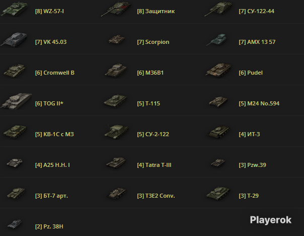Click the [6] Cromwell B name
The width and height of the screenshot is (304, 236).
tap(55, 73)
